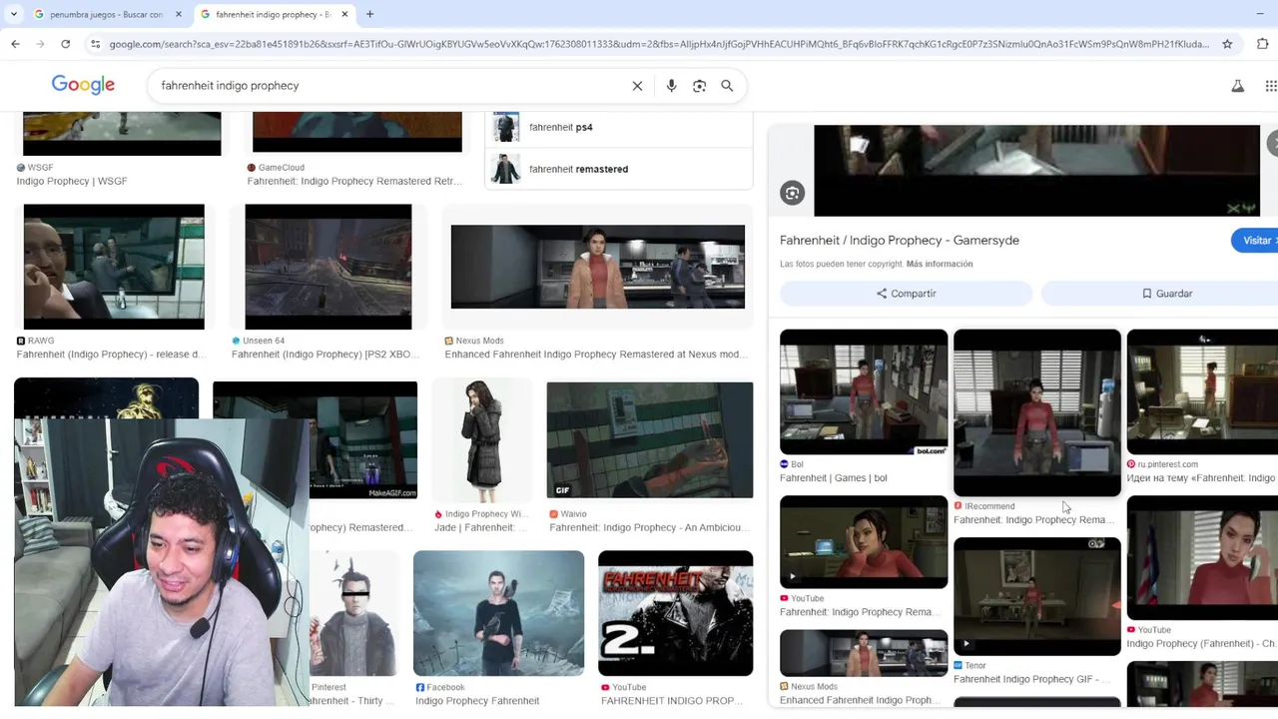Visit the Gamersyde page with Visitar
The image size is (1278, 719).
(x=1256, y=241)
